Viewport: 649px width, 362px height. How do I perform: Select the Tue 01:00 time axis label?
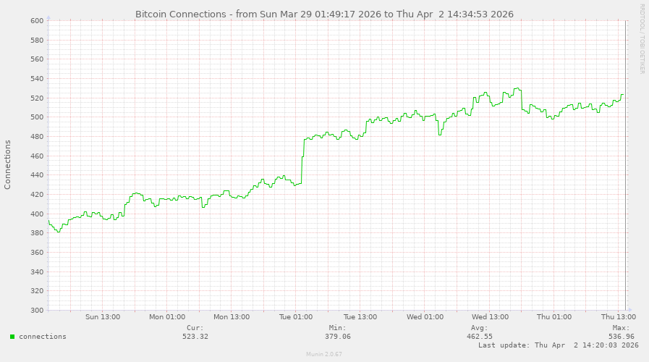point(296,317)
